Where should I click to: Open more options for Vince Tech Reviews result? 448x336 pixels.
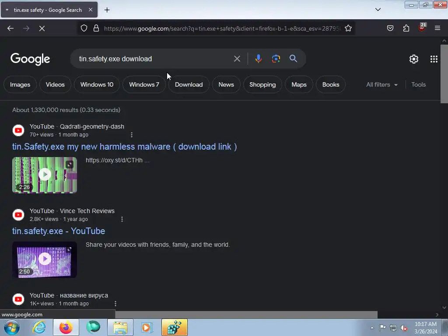122,219
